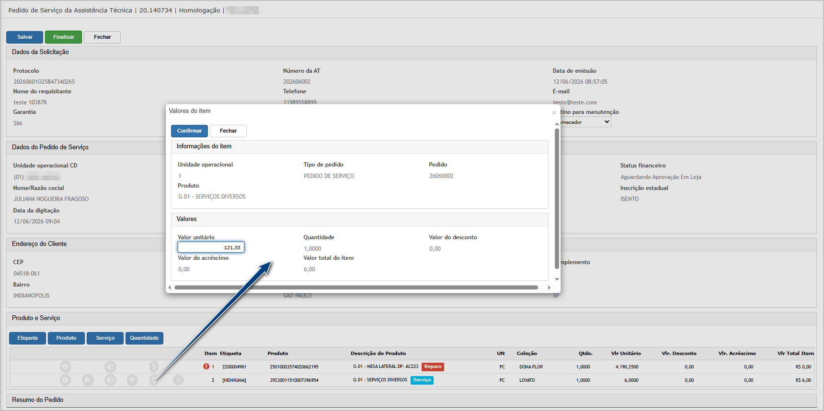Click the e-mail teste@teste.com

tap(575, 102)
